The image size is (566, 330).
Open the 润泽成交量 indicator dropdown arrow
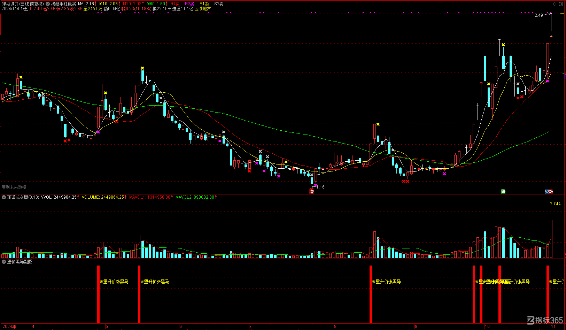(4, 197)
